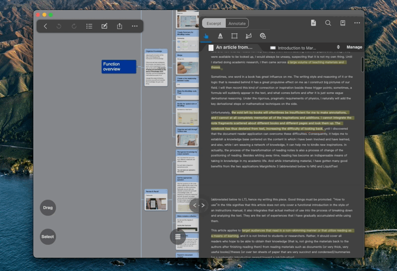The width and height of the screenshot is (397, 271).
Task: Click the edit note pencil icon
Action: tap(104, 26)
